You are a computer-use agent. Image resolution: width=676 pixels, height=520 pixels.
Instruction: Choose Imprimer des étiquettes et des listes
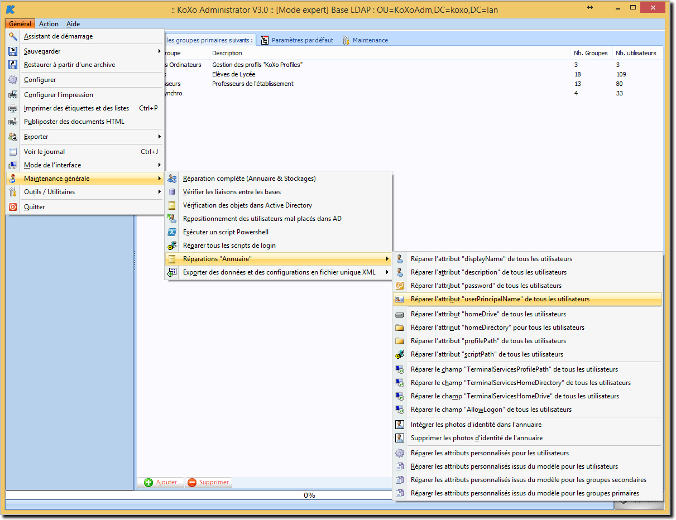pyautogui.click(x=85, y=108)
